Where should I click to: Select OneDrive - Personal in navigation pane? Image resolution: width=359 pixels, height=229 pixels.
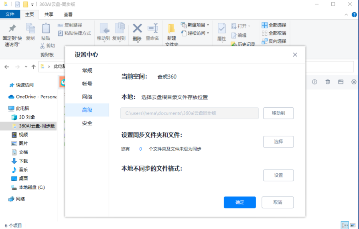click(32, 97)
